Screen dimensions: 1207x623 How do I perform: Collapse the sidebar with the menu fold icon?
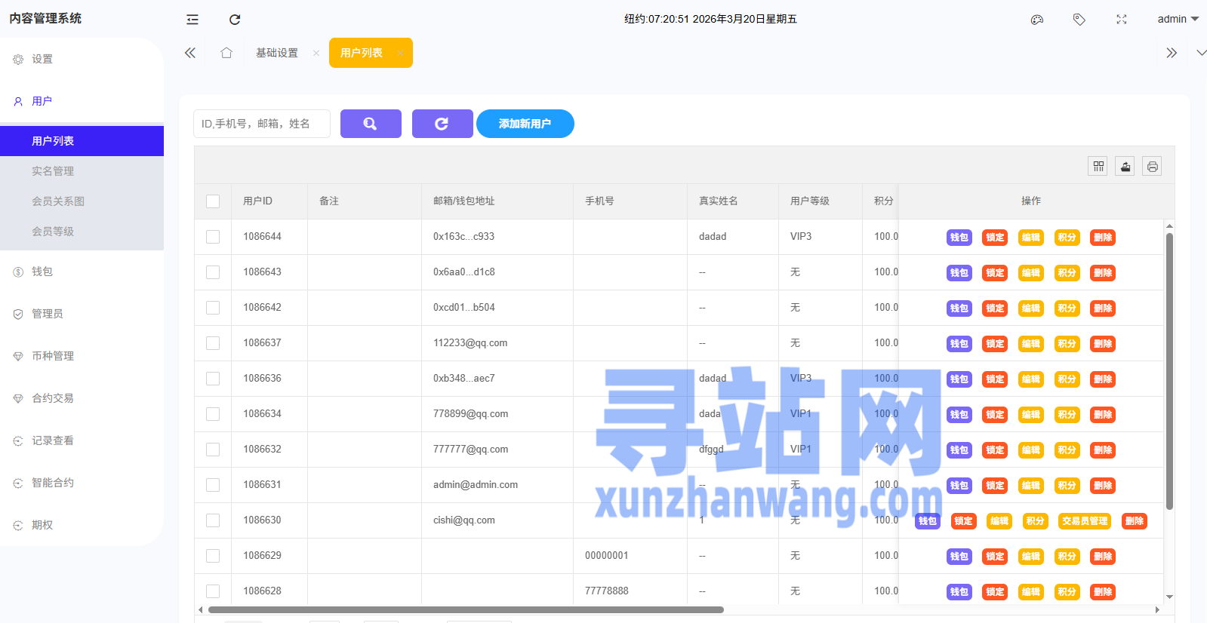192,20
